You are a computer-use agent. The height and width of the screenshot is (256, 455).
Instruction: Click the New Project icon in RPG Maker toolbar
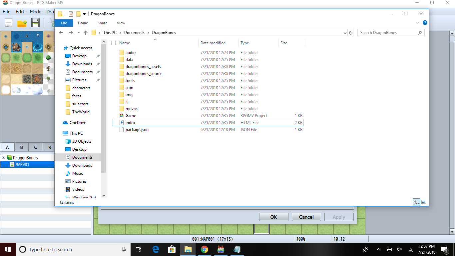(x=9, y=23)
